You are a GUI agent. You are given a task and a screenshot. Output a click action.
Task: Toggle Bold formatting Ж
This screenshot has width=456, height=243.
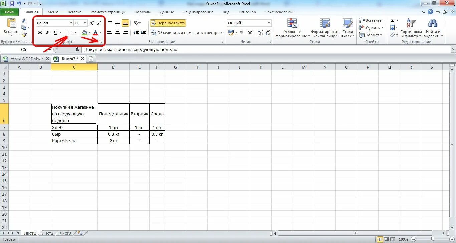40,33
